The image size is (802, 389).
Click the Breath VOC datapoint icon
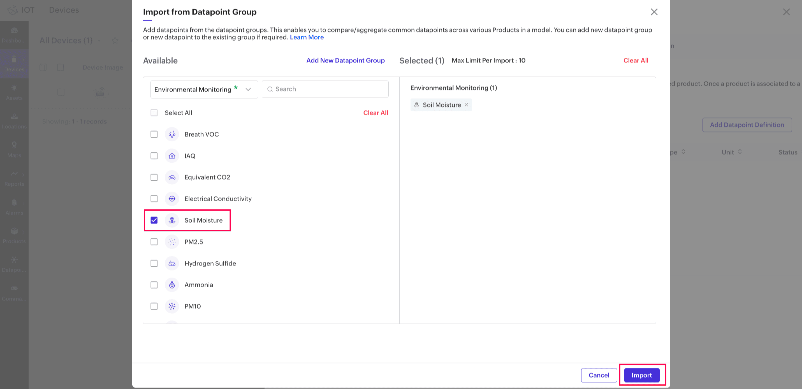tap(172, 134)
